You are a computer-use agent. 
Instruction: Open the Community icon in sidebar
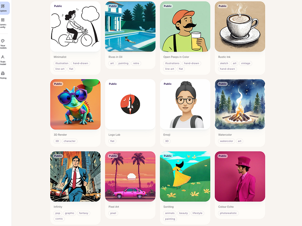[x=3, y=20]
